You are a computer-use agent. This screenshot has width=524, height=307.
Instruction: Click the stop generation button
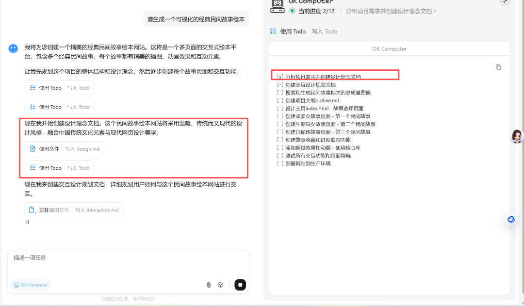240,285
